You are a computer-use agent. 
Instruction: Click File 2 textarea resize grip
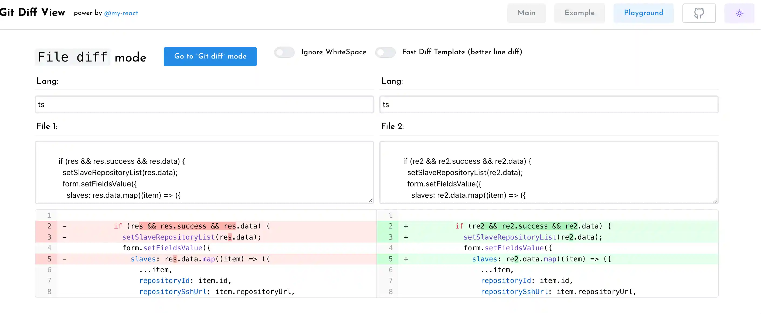click(715, 200)
